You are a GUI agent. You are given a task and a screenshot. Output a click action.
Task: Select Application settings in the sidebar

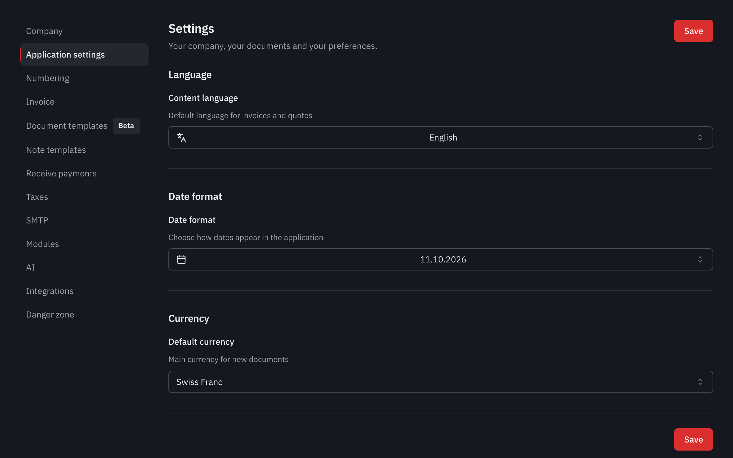tap(84, 54)
